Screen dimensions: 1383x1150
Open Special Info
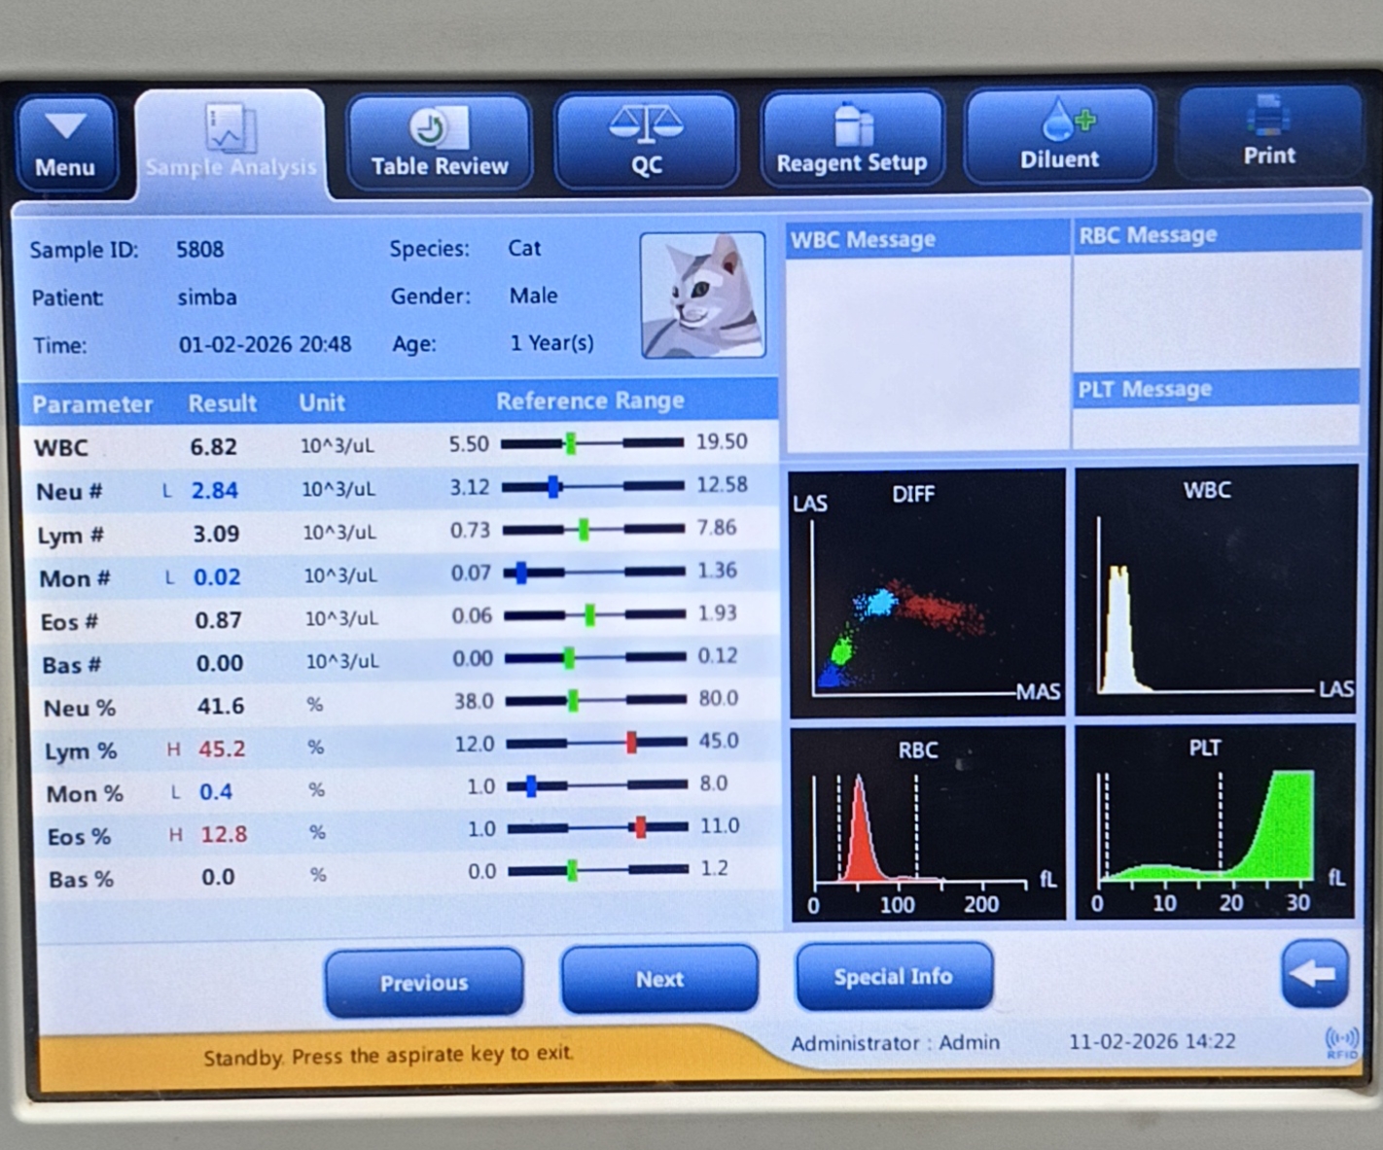pos(893,976)
